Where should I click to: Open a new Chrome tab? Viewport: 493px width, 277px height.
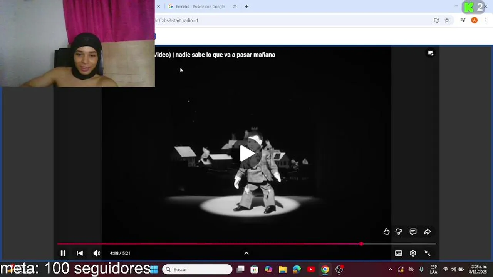point(246,7)
